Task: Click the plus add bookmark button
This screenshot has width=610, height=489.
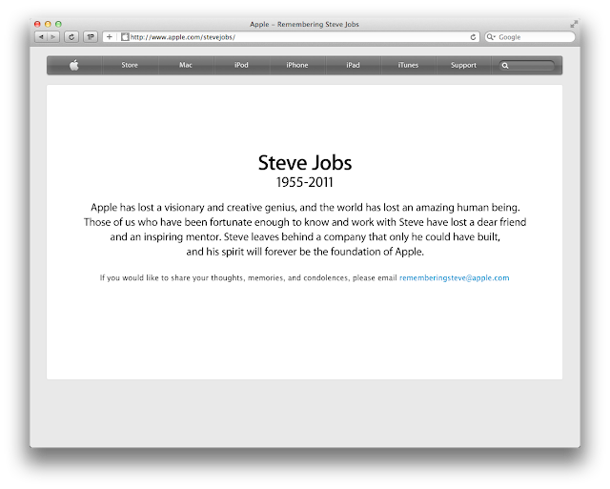Action: tap(110, 37)
